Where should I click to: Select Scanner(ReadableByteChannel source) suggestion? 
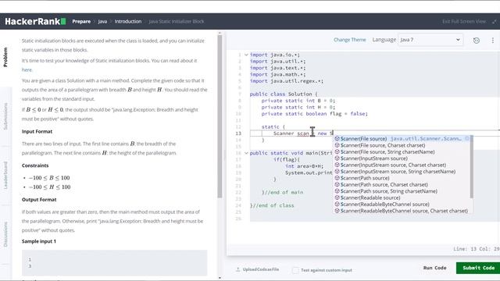point(402,205)
